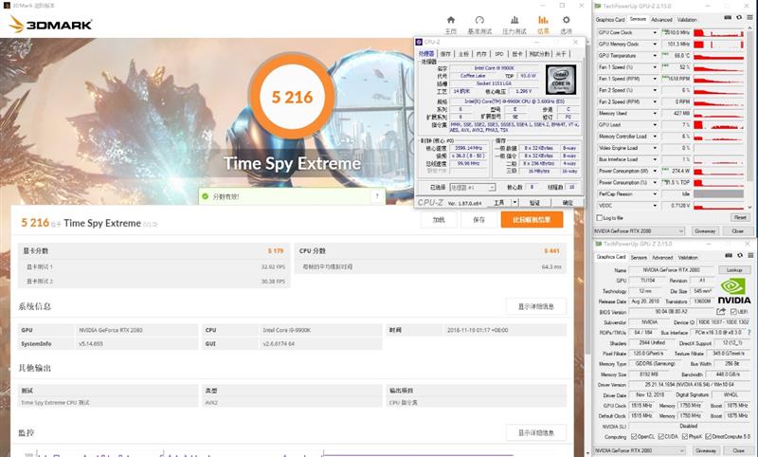Screen dimensions: 758x457
Task: Switch to Sensors tab in GPU-Z Graphics Card window
Action: (639, 258)
